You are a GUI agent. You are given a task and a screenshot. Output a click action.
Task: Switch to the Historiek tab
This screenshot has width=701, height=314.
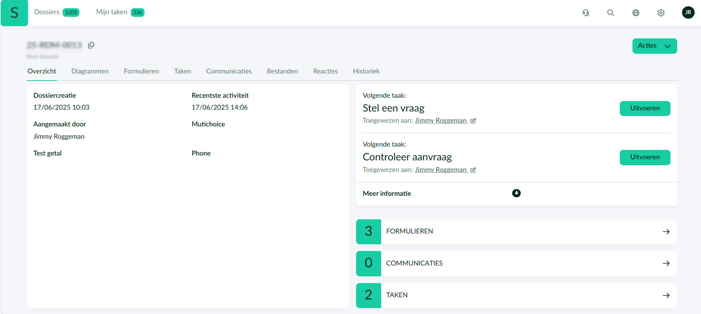366,71
